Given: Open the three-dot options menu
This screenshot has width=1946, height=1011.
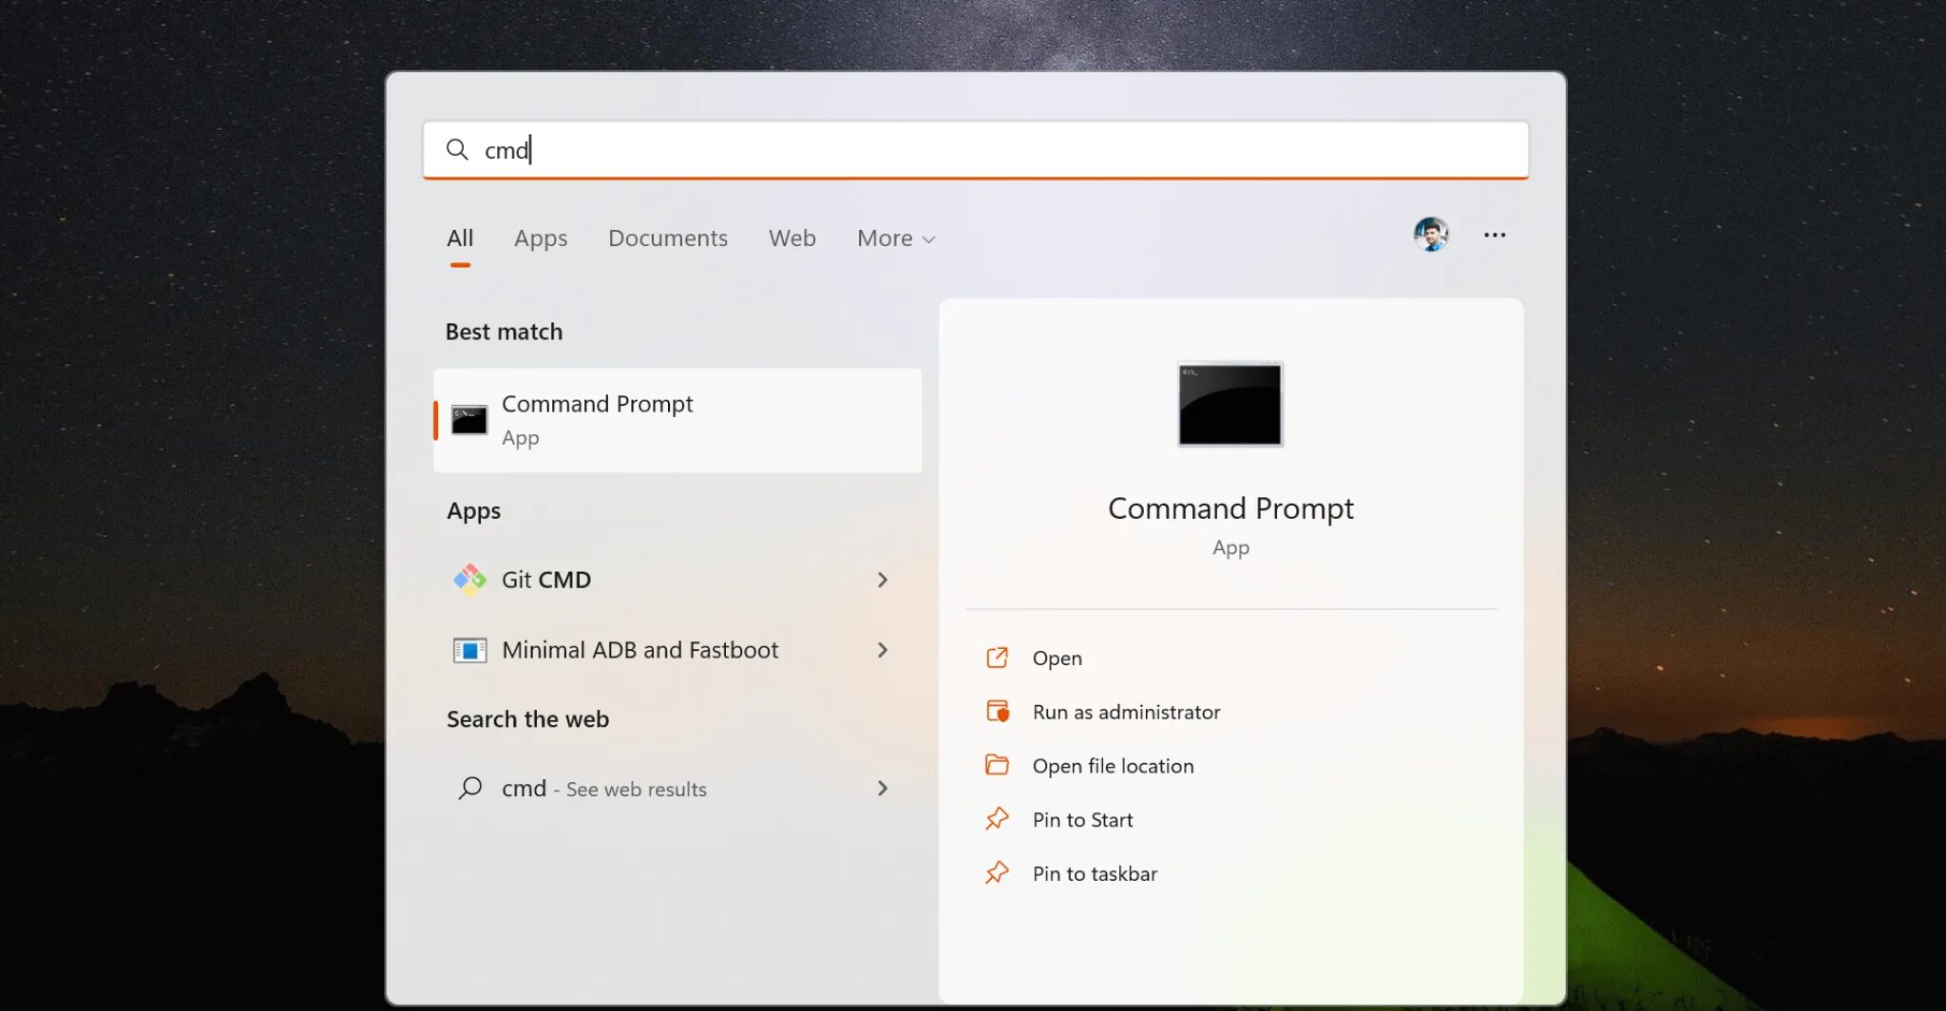Looking at the screenshot, I should pos(1495,235).
